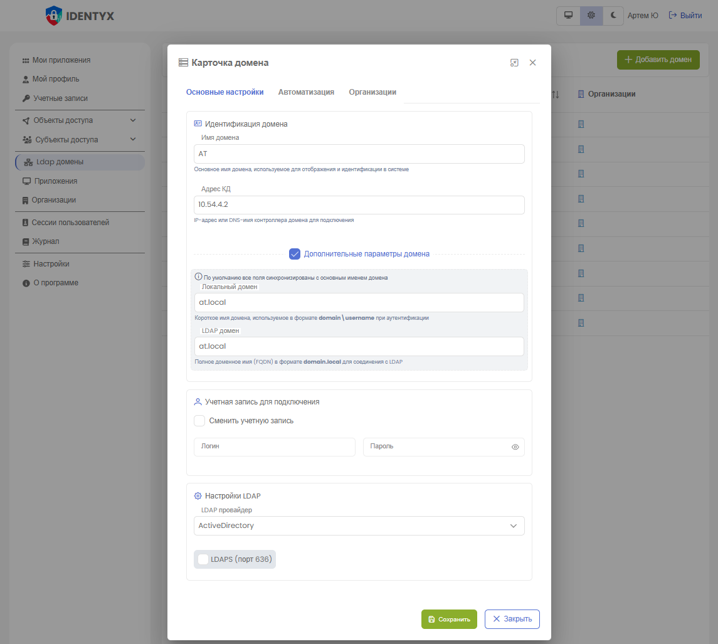Expand the domain card to fullscreen
This screenshot has height=644, width=718.
(514, 63)
